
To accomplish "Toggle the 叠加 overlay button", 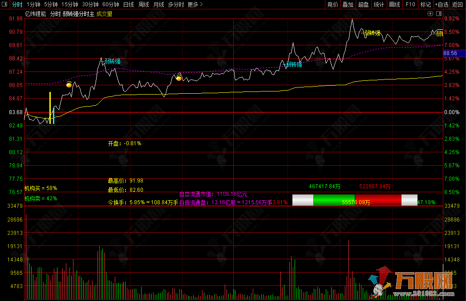I will pos(348,4).
